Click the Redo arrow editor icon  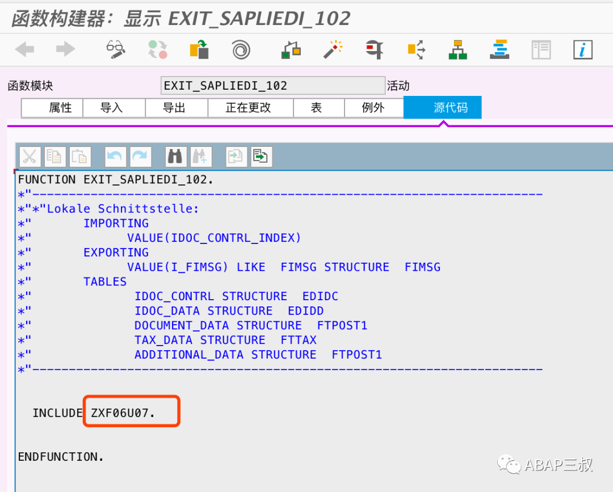coord(140,157)
